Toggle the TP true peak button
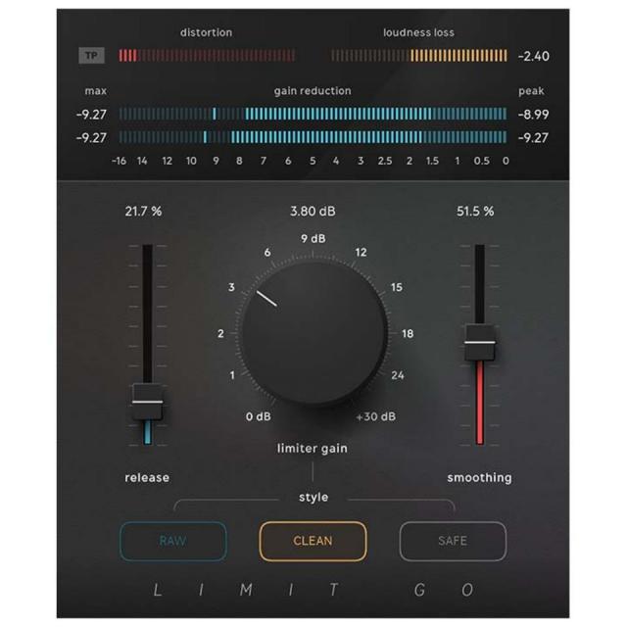The height and width of the screenshot is (627, 627). tap(91, 56)
